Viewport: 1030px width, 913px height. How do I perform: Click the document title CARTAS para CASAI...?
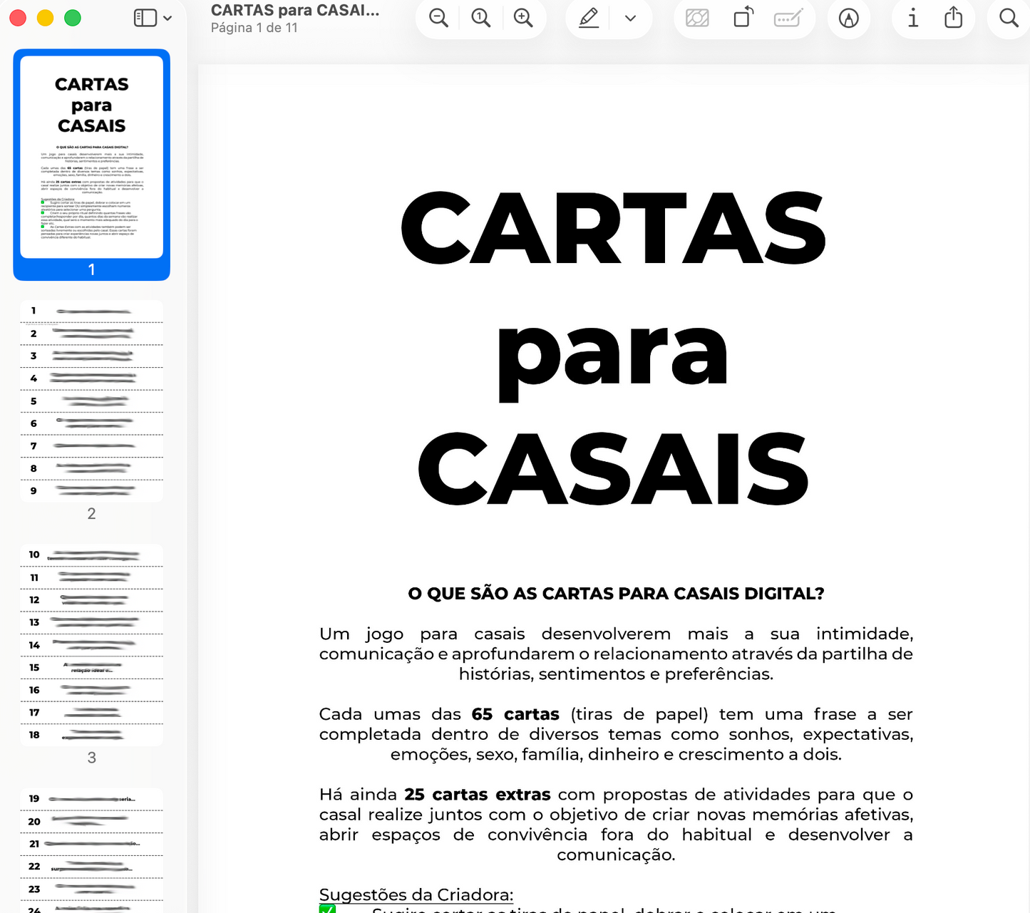tap(295, 11)
